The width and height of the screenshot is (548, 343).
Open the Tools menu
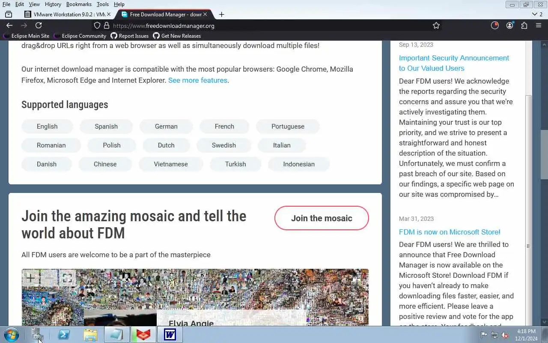click(x=103, y=4)
